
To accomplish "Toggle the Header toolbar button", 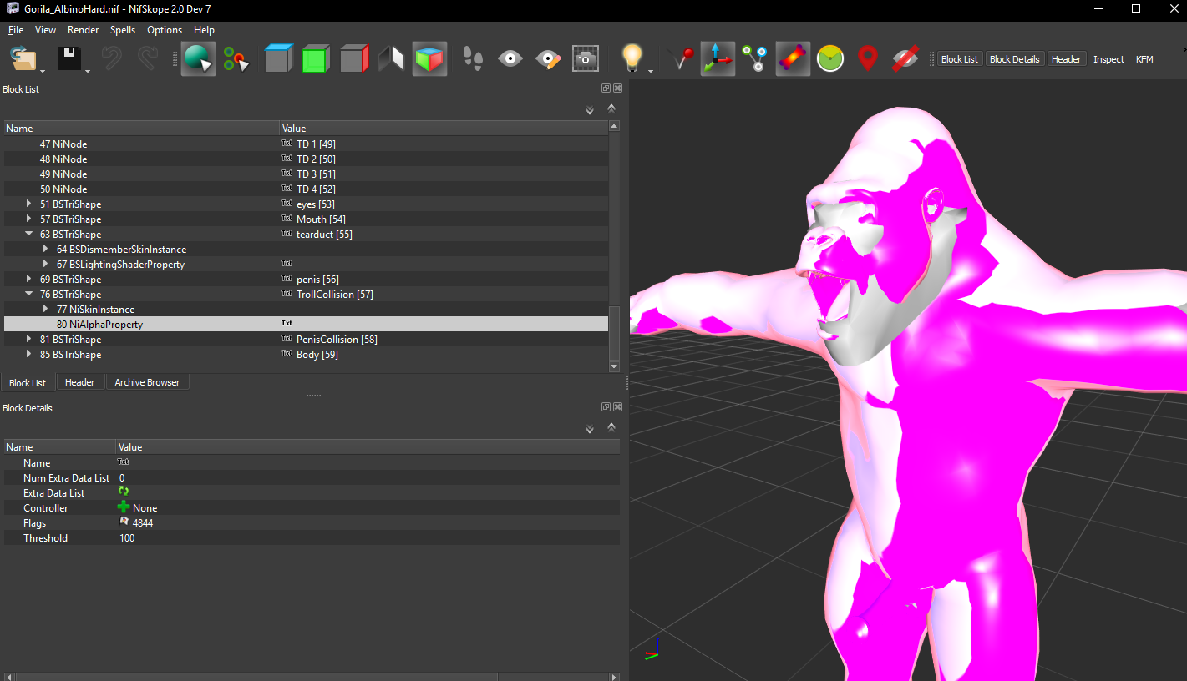I will tap(1066, 59).
